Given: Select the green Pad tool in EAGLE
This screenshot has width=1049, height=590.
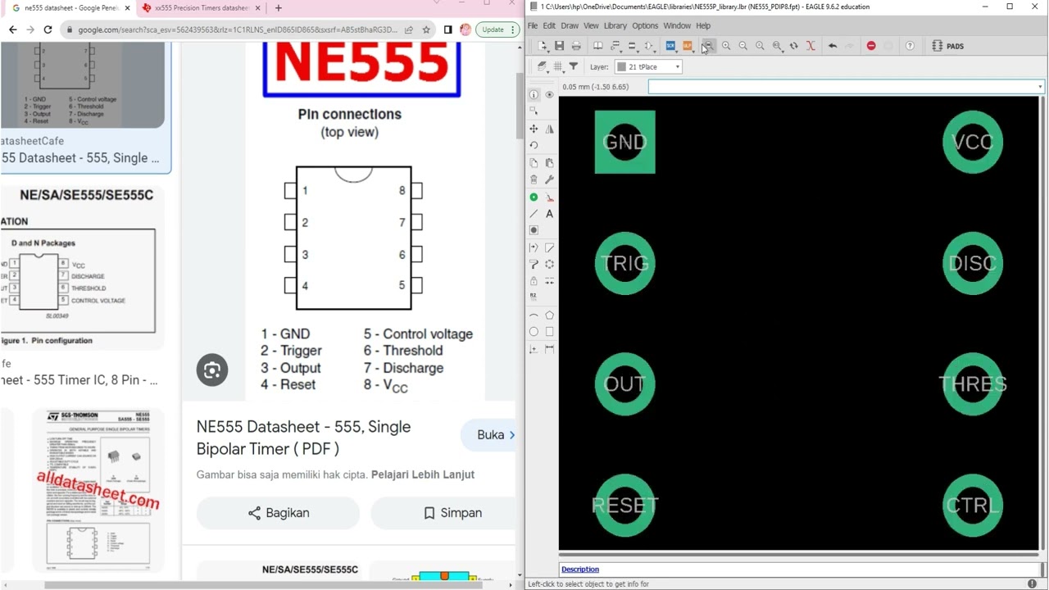Looking at the screenshot, I should coord(534,197).
